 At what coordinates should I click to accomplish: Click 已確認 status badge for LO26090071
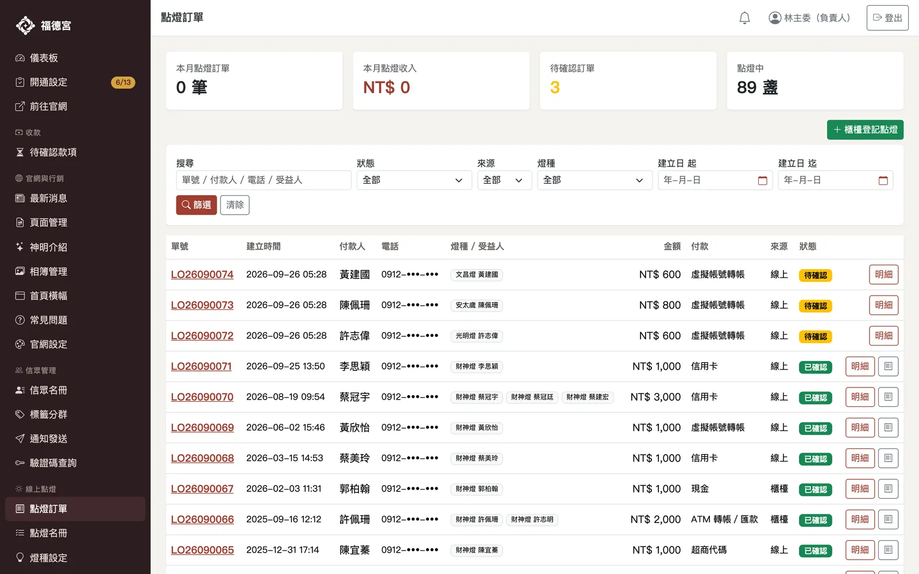[815, 367]
